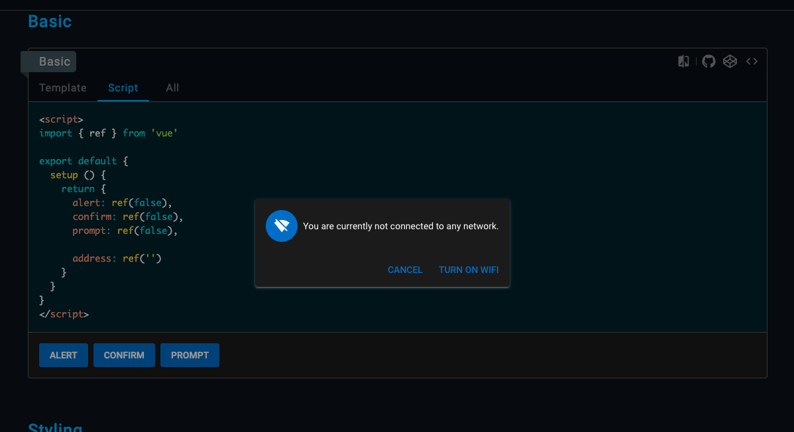Click the Basic section heading
The width and height of the screenshot is (794, 432).
click(50, 21)
